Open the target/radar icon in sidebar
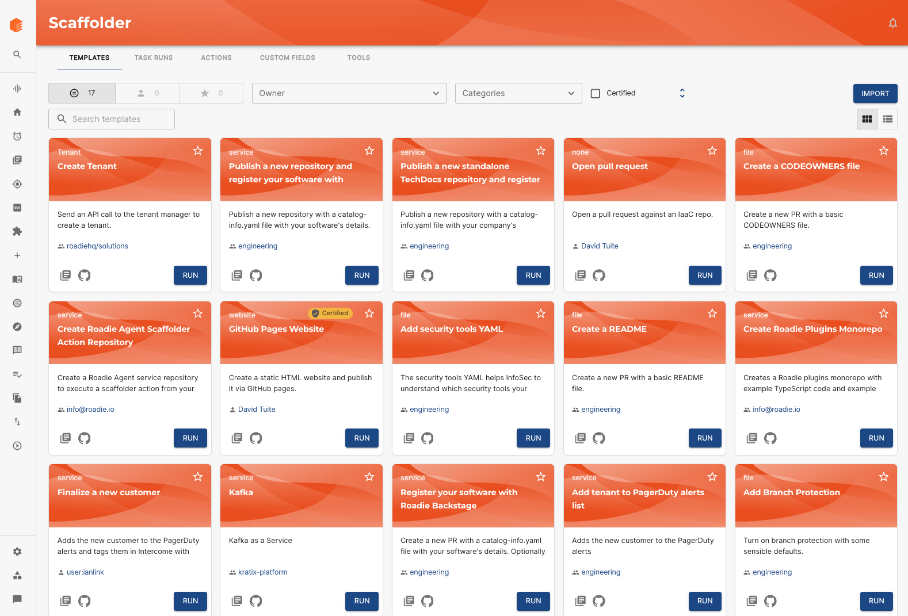The height and width of the screenshot is (616, 908). coord(17,184)
